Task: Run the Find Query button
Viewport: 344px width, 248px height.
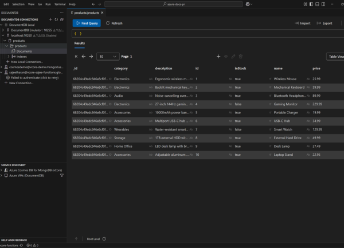Action: 87,23
